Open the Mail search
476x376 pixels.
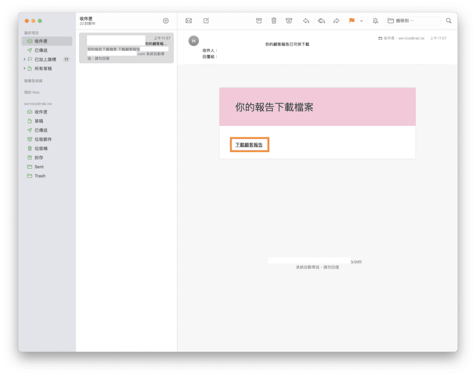448,20
